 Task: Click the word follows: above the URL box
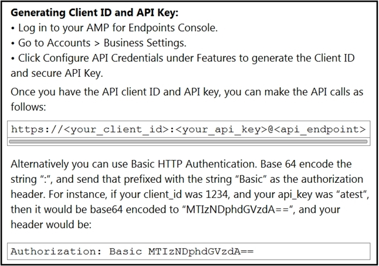click(x=28, y=107)
